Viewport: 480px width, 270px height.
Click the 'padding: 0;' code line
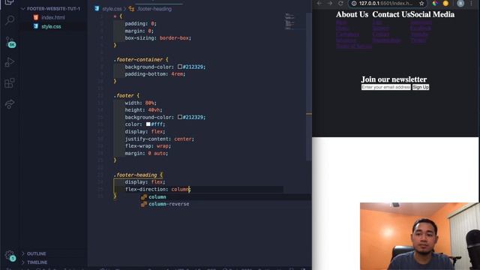coord(141,23)
